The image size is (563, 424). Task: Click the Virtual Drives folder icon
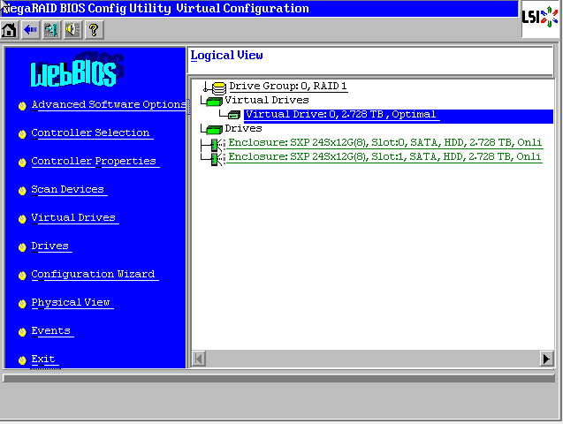pyautogui.click(x=214, y=101)
